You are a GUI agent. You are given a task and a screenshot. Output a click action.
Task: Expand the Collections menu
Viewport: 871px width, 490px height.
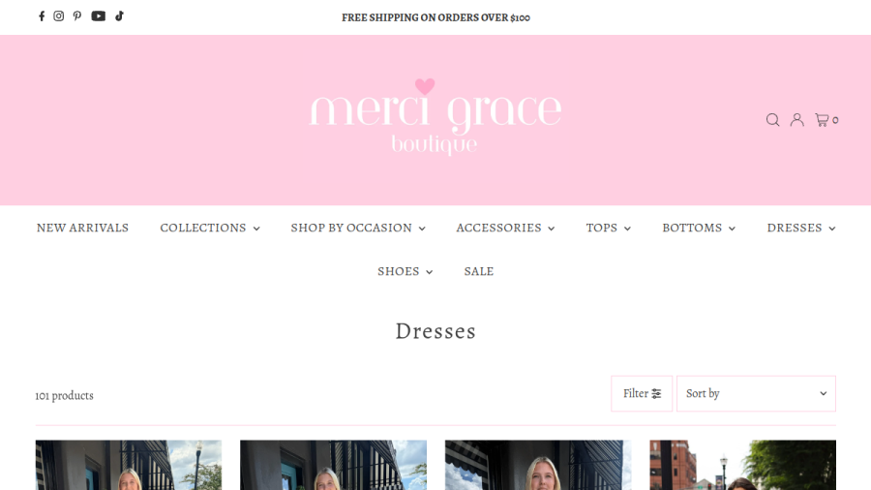click(x=210, y=228)
